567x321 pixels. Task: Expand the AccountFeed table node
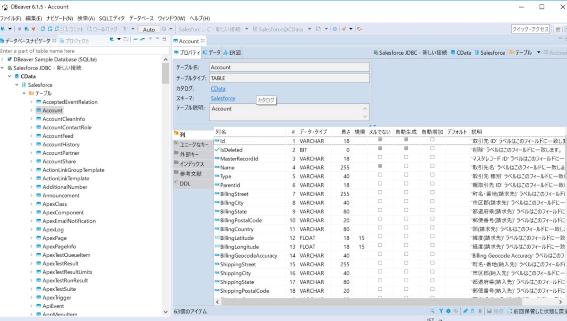pyautogui.click(x=32, y=136)
